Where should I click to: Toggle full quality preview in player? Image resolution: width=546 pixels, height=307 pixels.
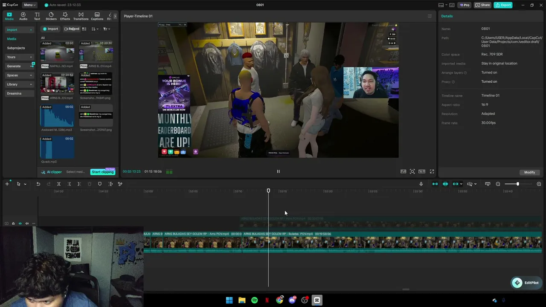point(403,171)
